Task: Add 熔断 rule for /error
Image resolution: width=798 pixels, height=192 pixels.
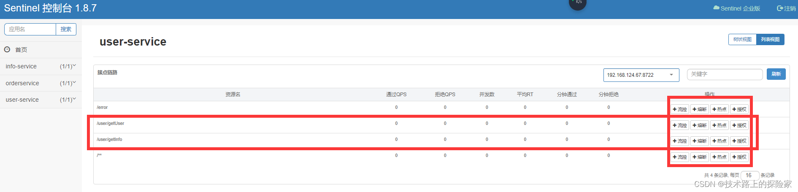Action: tap(700, 109)
